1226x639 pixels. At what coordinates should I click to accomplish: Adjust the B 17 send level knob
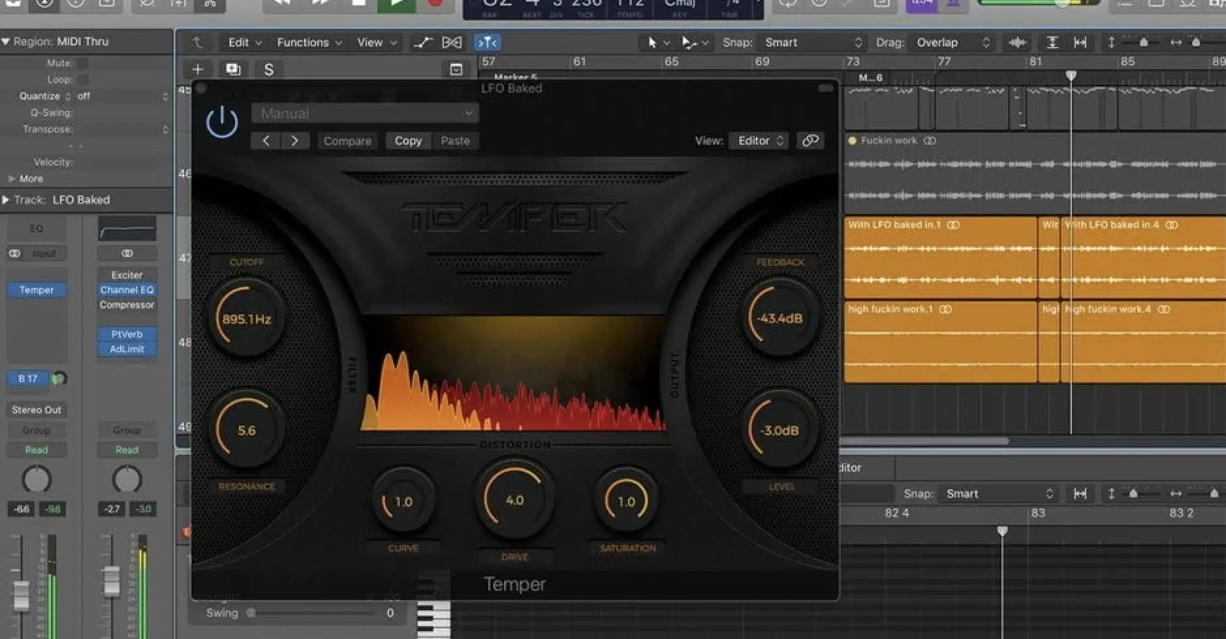coord(59,378)
